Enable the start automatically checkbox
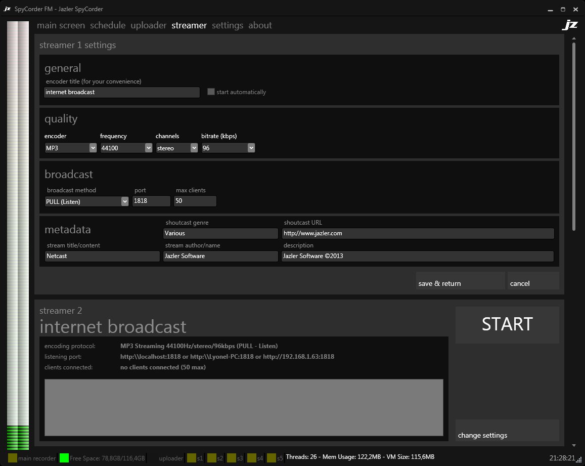 (211, 92)
